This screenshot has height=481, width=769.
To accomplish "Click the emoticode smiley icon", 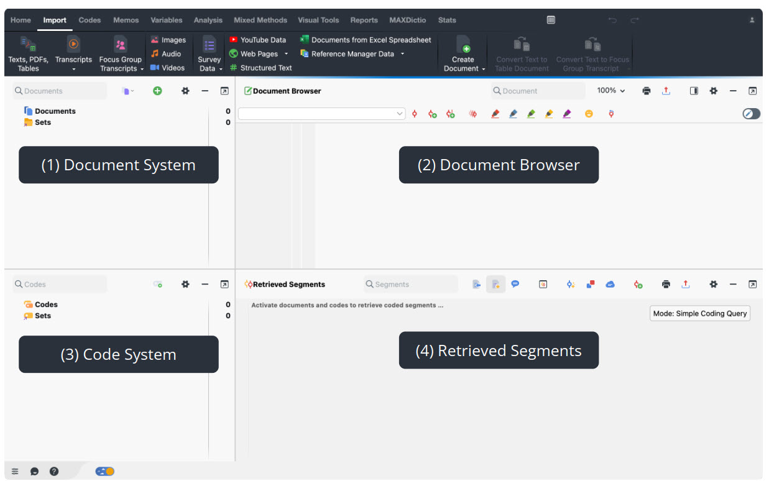I will coord(588,114).
